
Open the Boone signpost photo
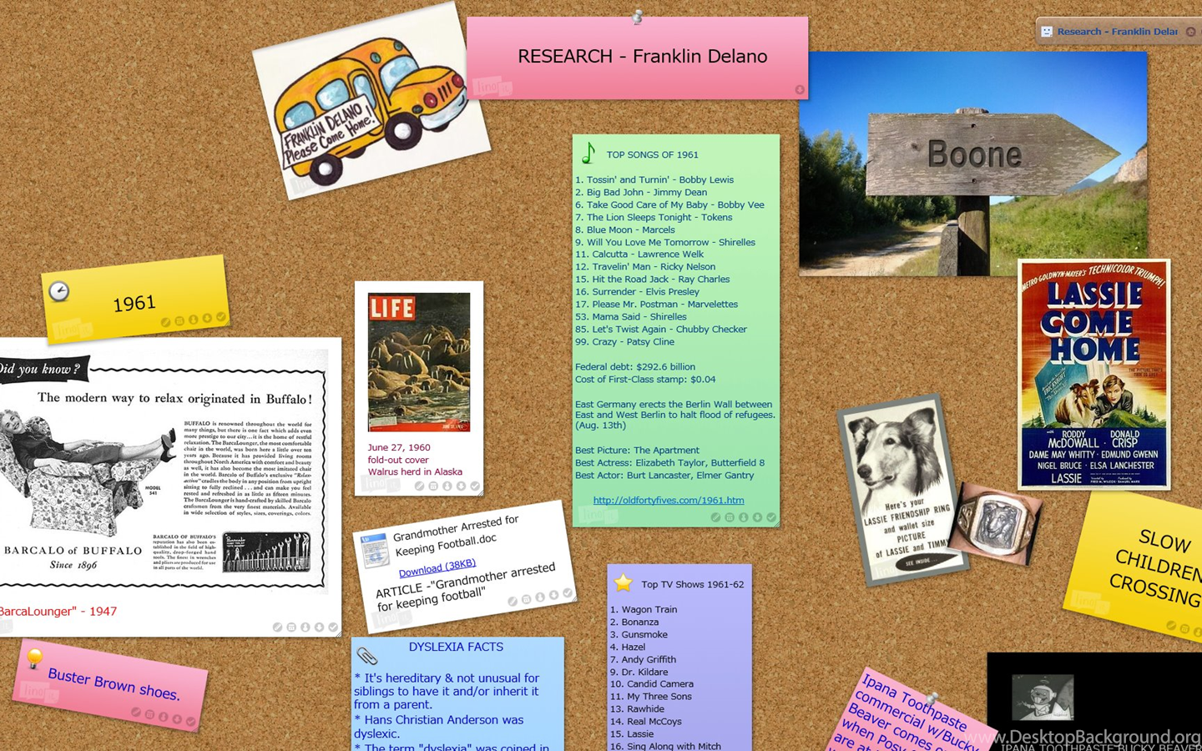pos(973,164)
